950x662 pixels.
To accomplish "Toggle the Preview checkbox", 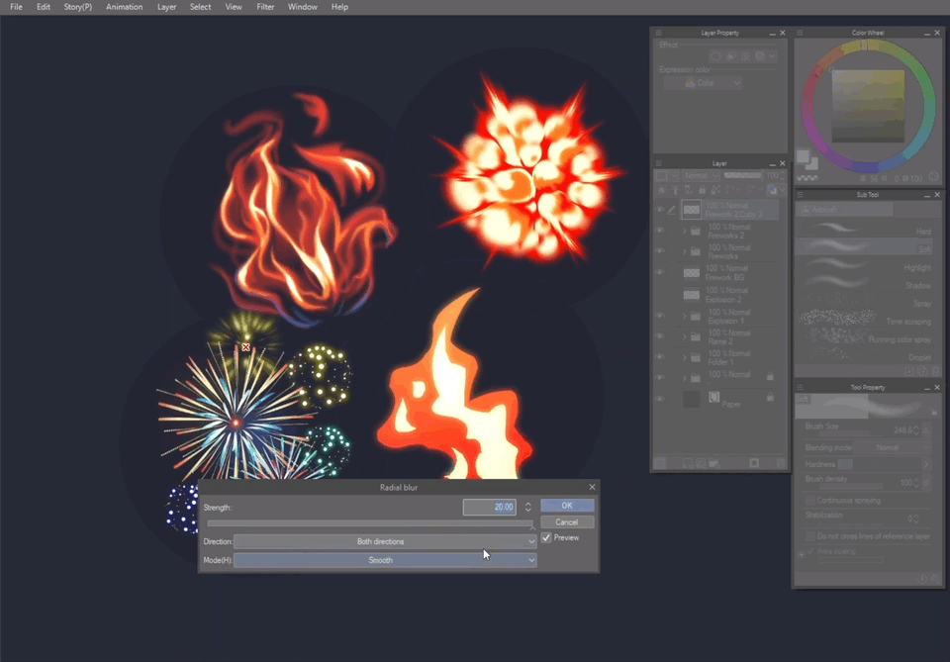I will click(546, 538).
